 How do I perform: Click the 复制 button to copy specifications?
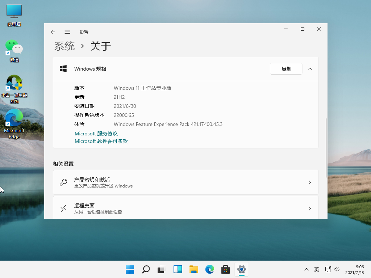(286, 68)
